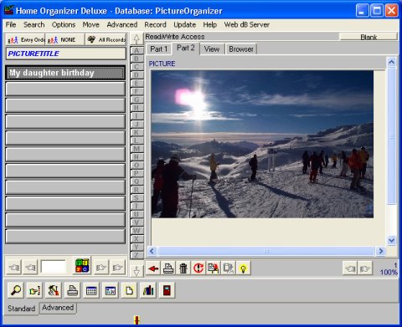Click the horizontal scrollbar thumb under picture
Screen dimensions: 402x327
(266, 251)
